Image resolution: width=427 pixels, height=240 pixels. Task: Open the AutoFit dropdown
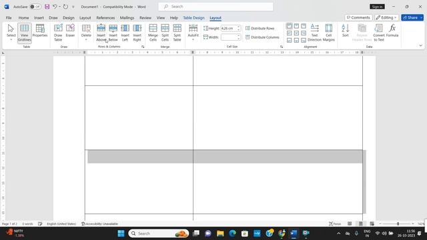click(x=193, y=33)
